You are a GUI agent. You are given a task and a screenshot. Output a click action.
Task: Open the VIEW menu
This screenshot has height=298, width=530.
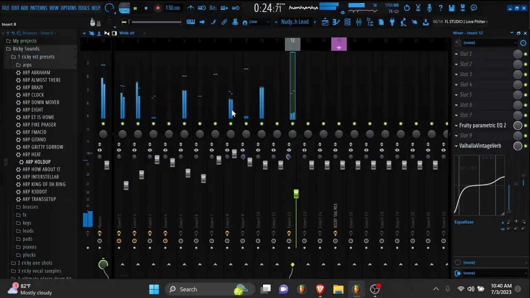(54, 8)
